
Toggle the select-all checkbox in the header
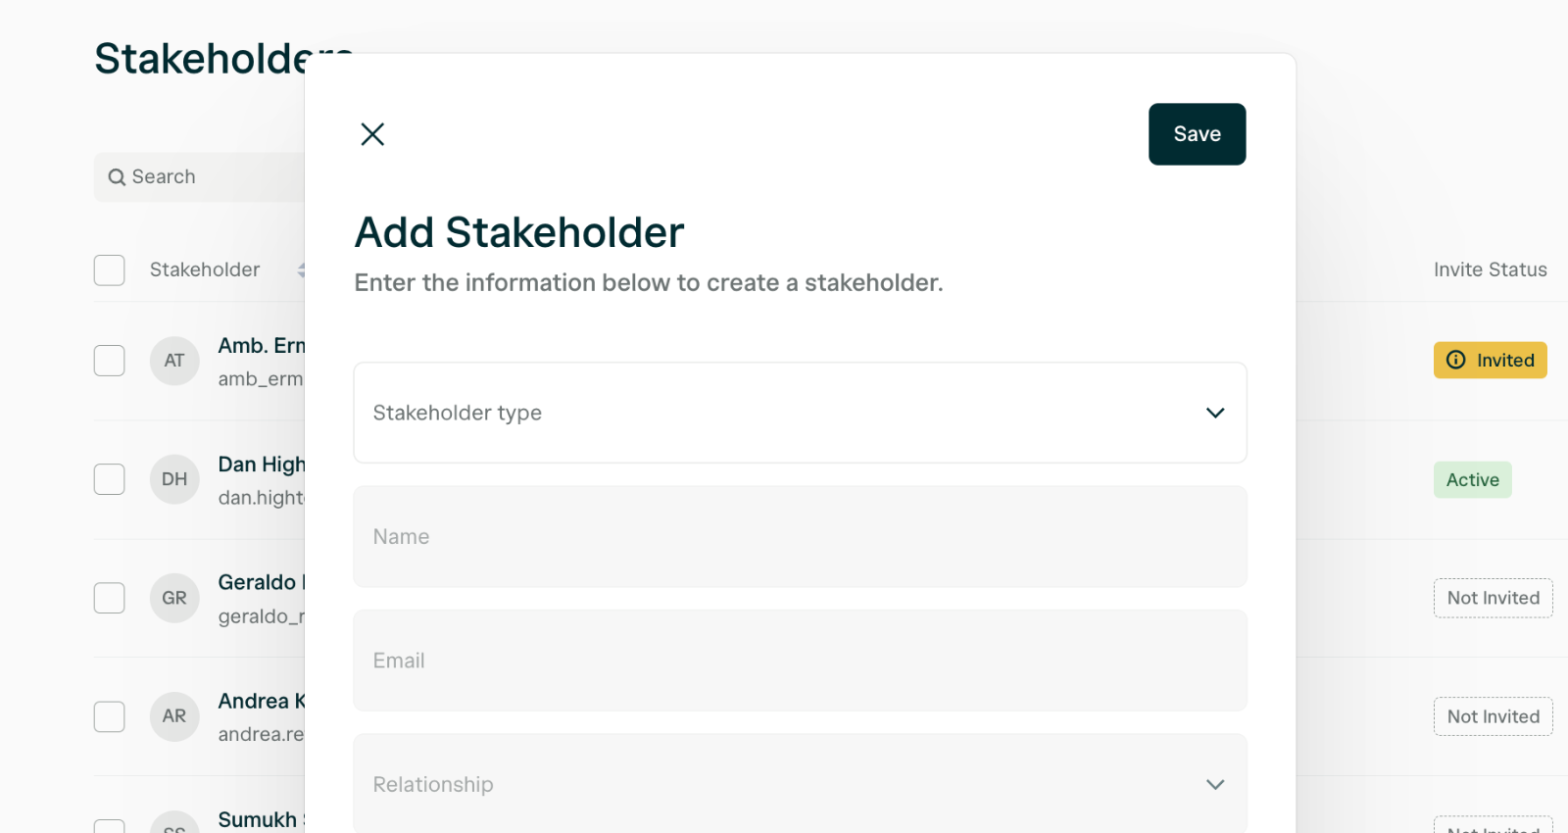pyautogui.click(x=110, y=270)
